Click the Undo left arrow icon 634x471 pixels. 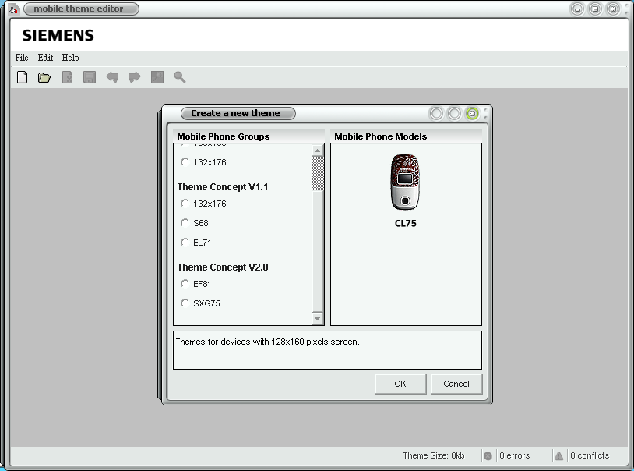[x=112, y=77]
